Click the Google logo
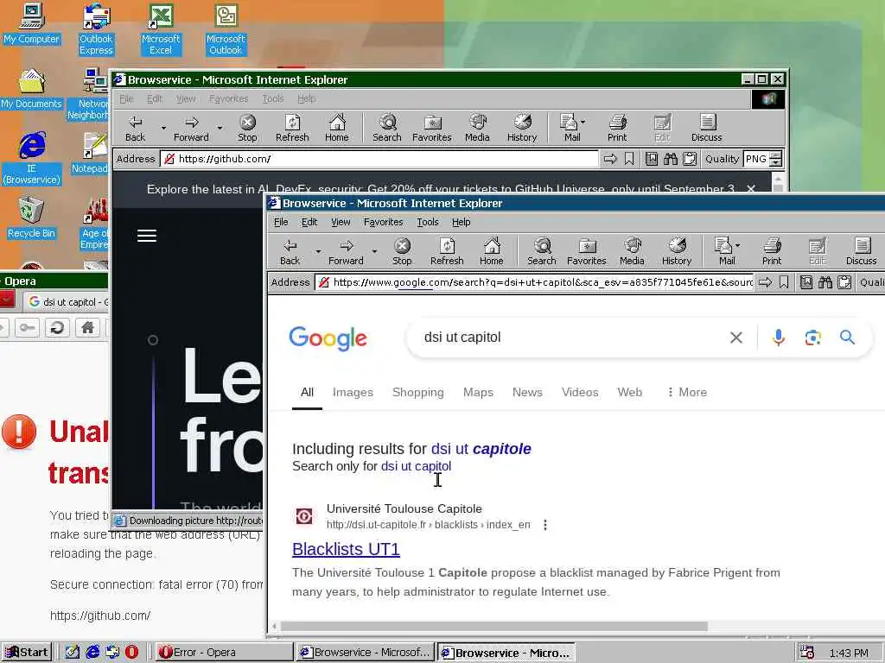Screen dimensions: 885x663 pos(328,338)
